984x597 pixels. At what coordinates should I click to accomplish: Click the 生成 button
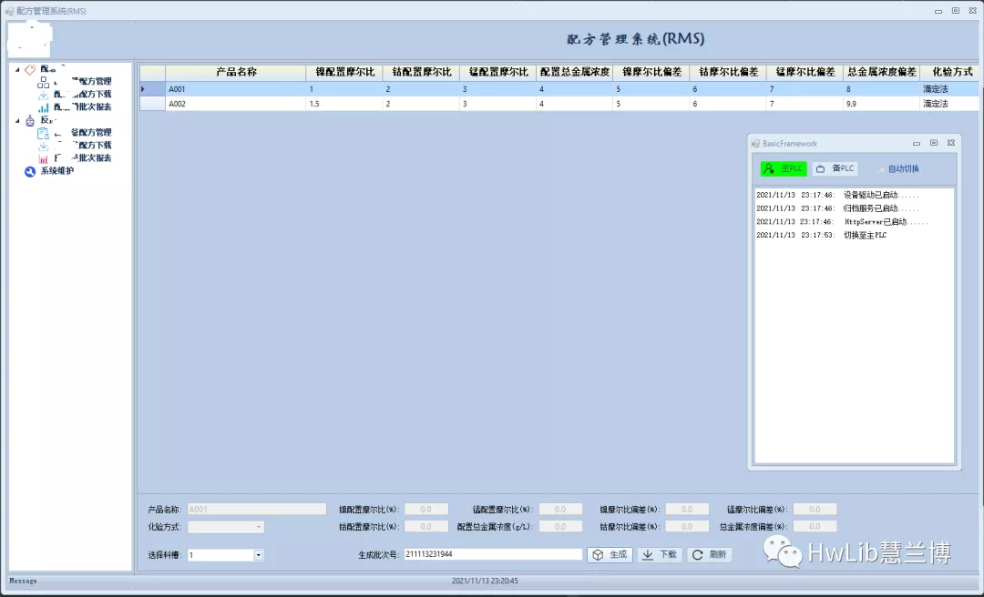pyautogui.click(x=610, y=553)
